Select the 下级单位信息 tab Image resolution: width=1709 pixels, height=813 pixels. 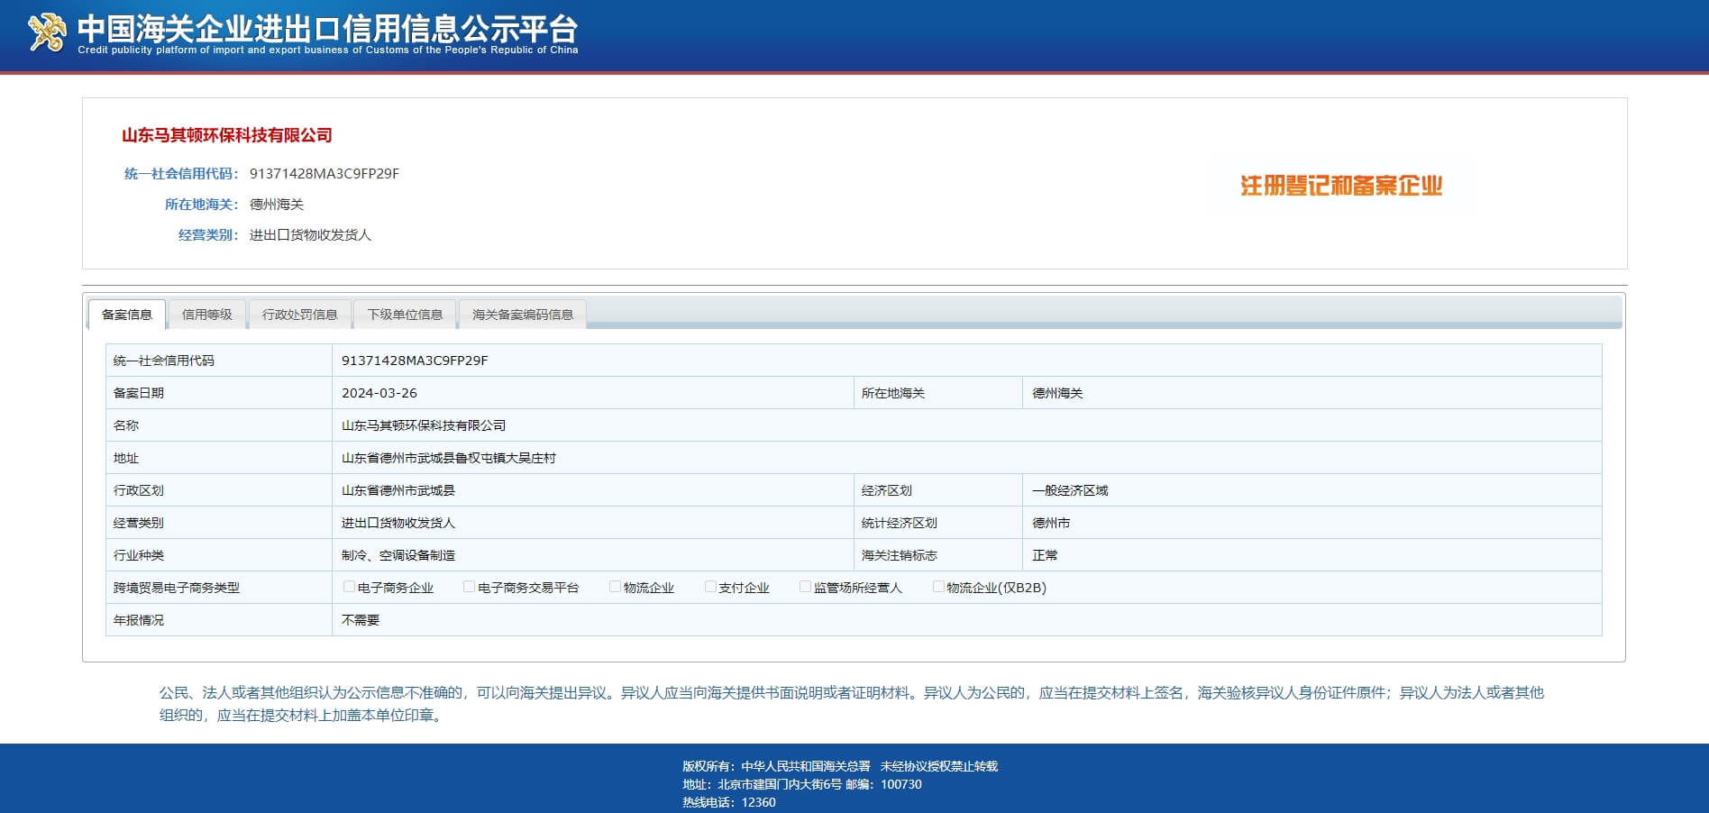[405, 315]
